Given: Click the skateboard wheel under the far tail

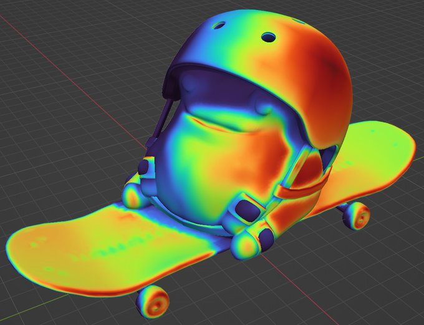Looking at the screenshot, I should 357,216.
